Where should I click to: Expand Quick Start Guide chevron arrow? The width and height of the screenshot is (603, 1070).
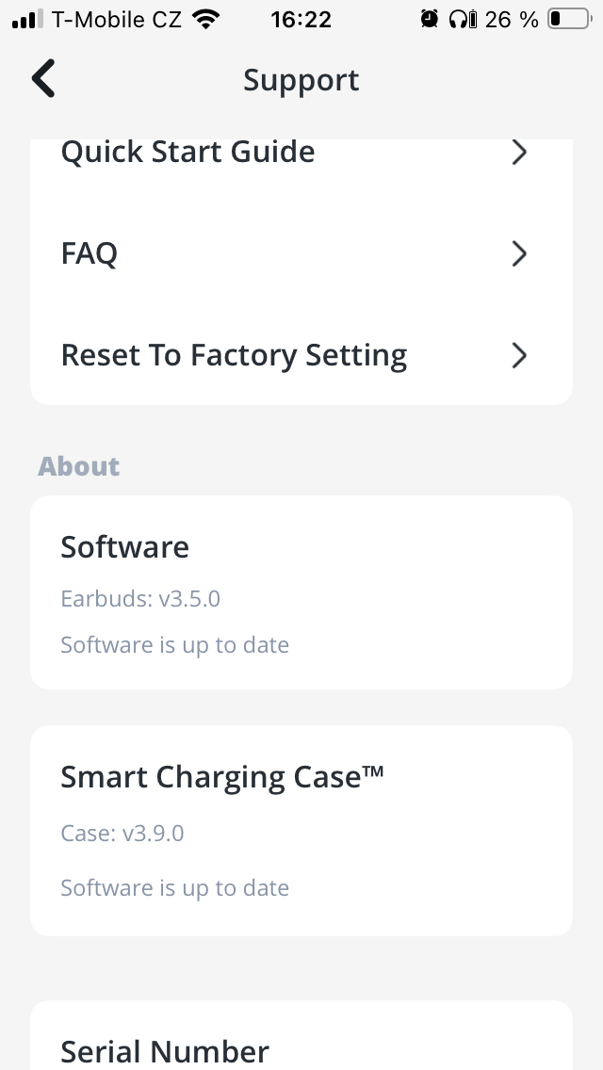[x=518, y=153]
